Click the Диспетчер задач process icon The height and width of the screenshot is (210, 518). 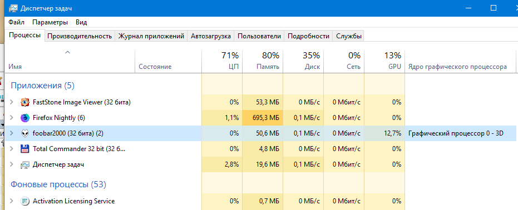tap(25, 164)
